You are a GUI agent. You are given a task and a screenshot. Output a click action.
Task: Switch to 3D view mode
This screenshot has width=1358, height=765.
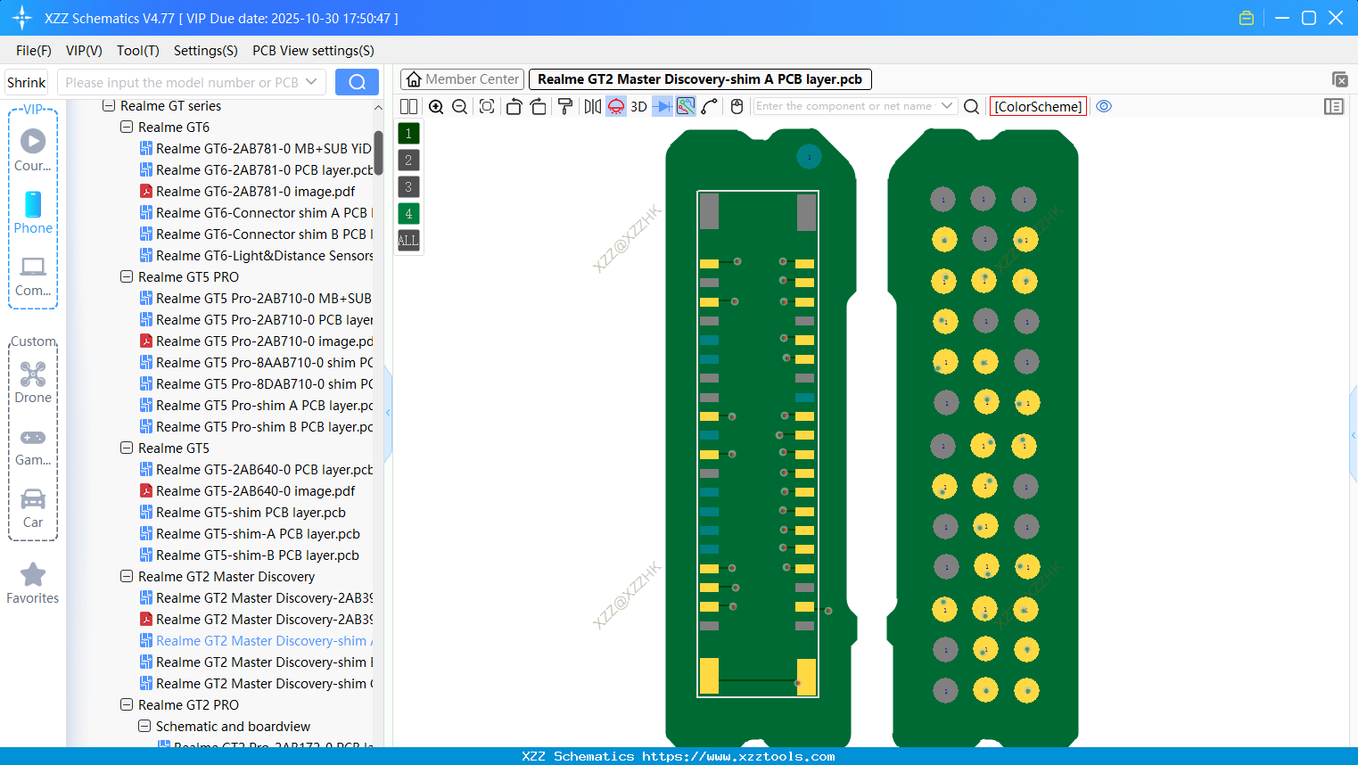(638, 107)
